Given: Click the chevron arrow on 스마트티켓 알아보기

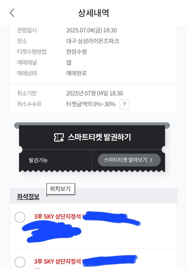Looking at the screenshot, I should [151, 160].
